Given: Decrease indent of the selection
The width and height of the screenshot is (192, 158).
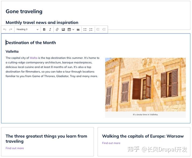Looking at the screenshot, I should click(98, 29).
